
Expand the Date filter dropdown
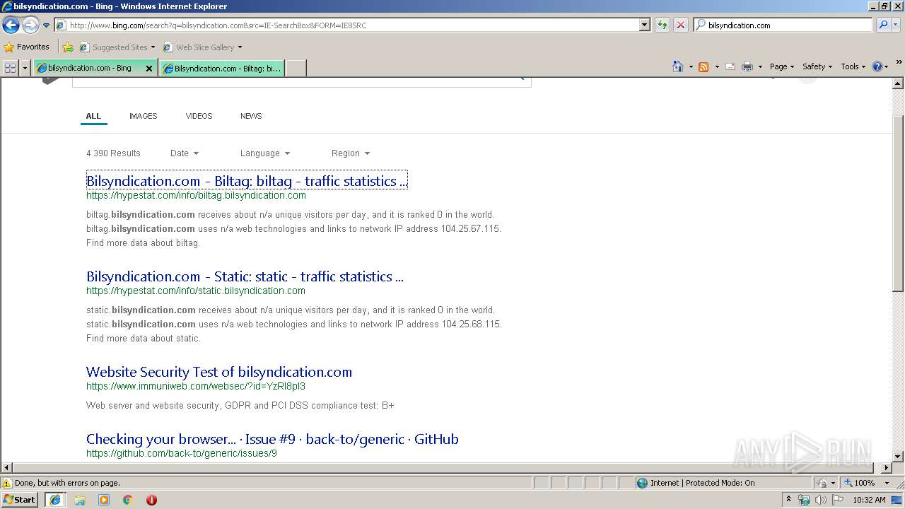click(x=185, y=153)
